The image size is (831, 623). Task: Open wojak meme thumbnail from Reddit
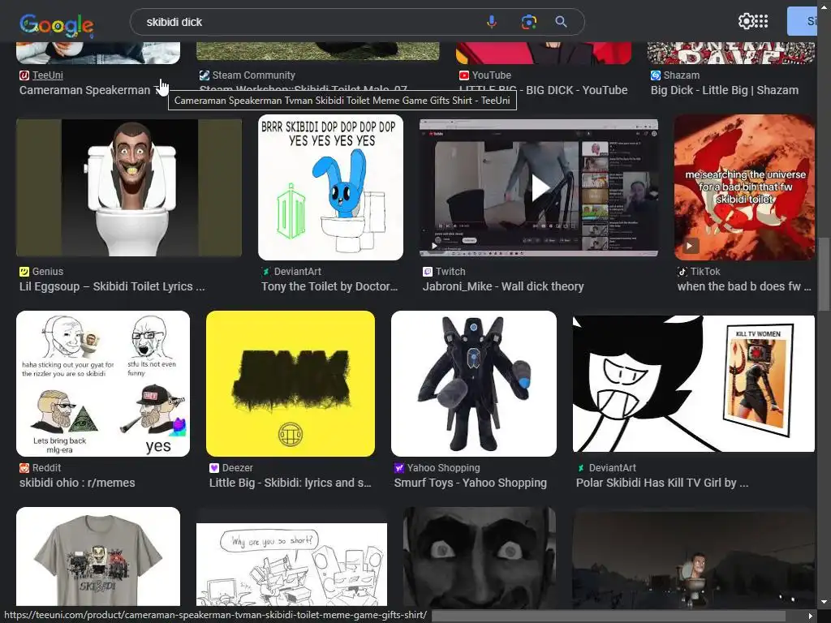pyautogui.click(x=103, y=384)
